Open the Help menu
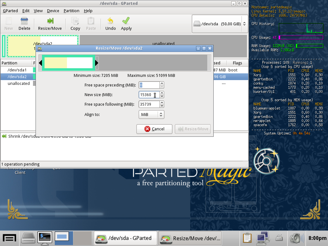This screenshot has height=246, width=328. [88, 11]
